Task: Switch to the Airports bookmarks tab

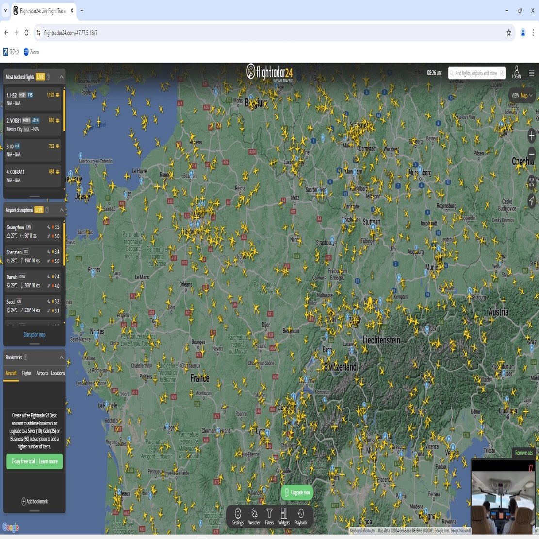Action: 42,373
